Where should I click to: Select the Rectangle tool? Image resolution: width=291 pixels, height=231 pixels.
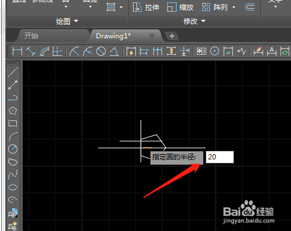(x=13, y=123)
